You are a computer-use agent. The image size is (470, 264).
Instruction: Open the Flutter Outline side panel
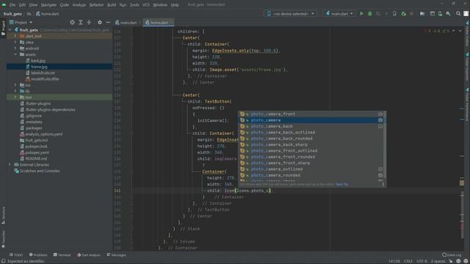point(467,34)
